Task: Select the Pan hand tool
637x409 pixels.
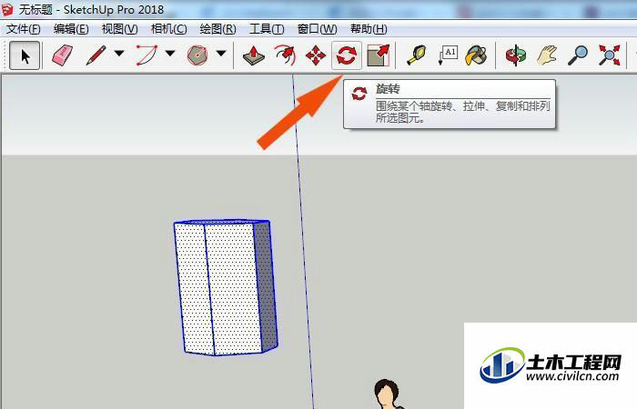Action: coord(547,55)
